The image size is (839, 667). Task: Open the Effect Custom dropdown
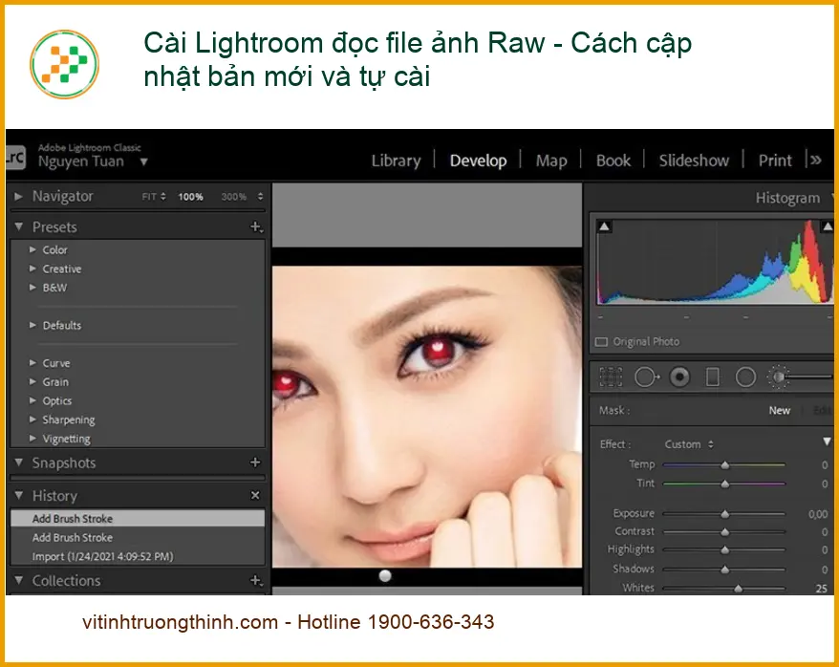pos(689,444)
